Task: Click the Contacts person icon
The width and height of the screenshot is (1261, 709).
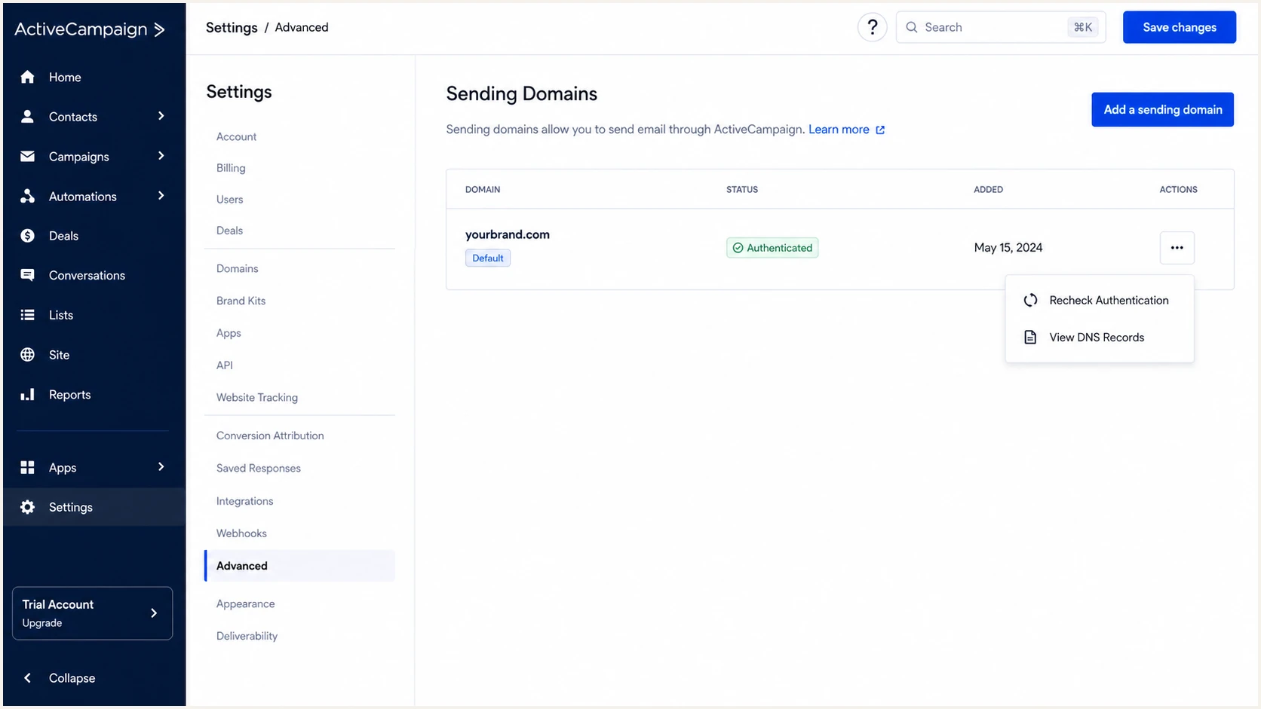Action: coord(28,116)
